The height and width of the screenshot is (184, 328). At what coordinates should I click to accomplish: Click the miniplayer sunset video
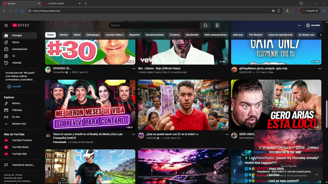288,149
